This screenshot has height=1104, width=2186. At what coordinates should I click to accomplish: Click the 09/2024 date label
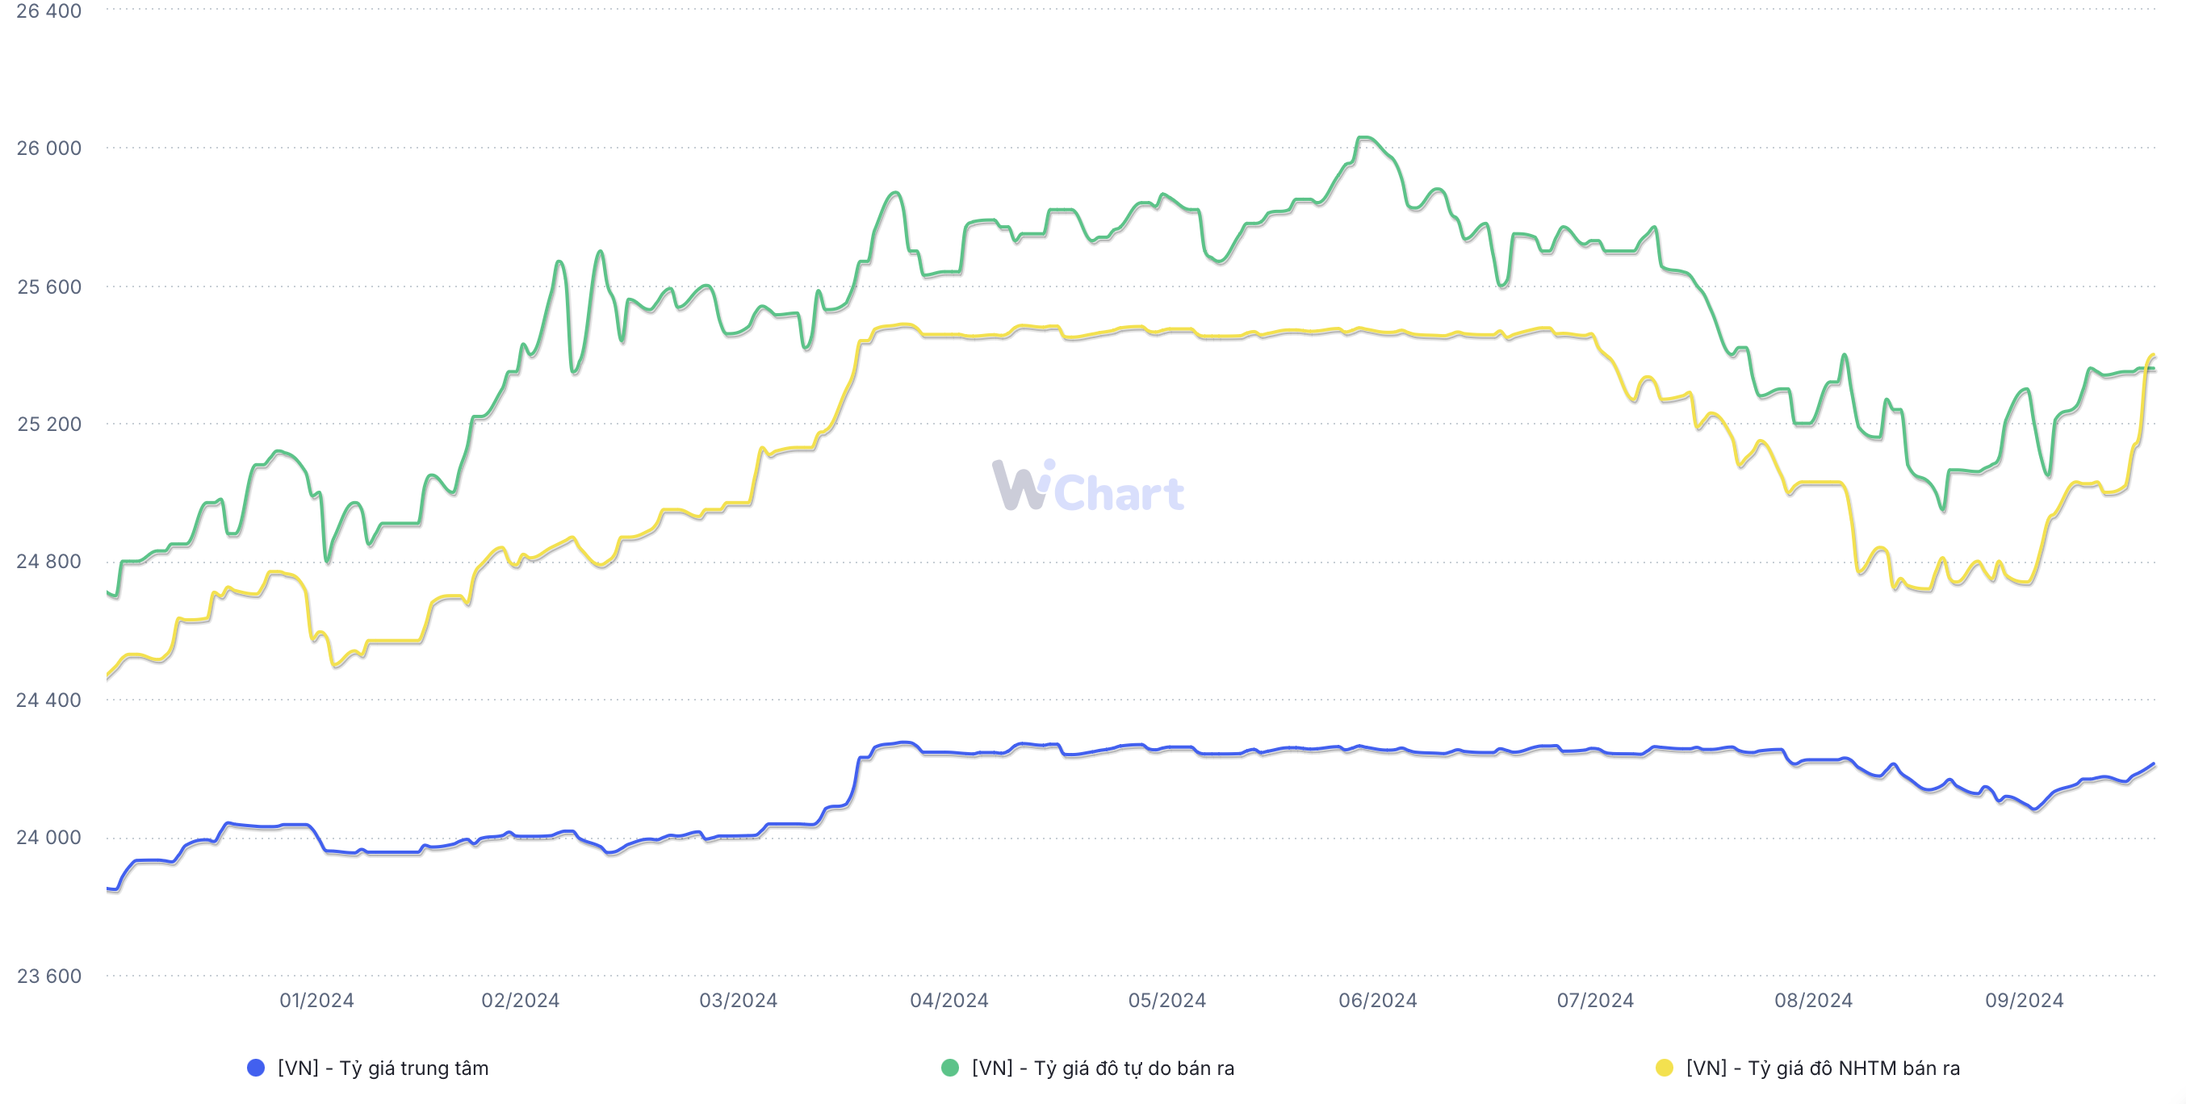tap(2024, 1001)
